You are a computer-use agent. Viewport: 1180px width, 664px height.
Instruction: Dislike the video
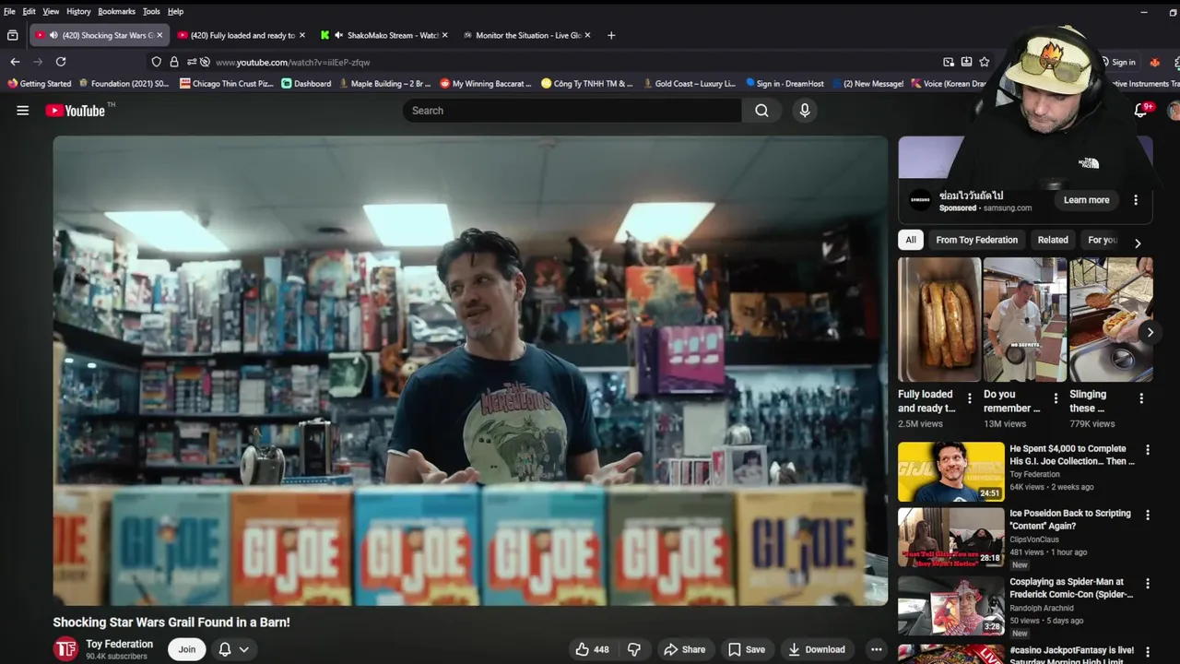pyautogui.click(x=634, y=649)
